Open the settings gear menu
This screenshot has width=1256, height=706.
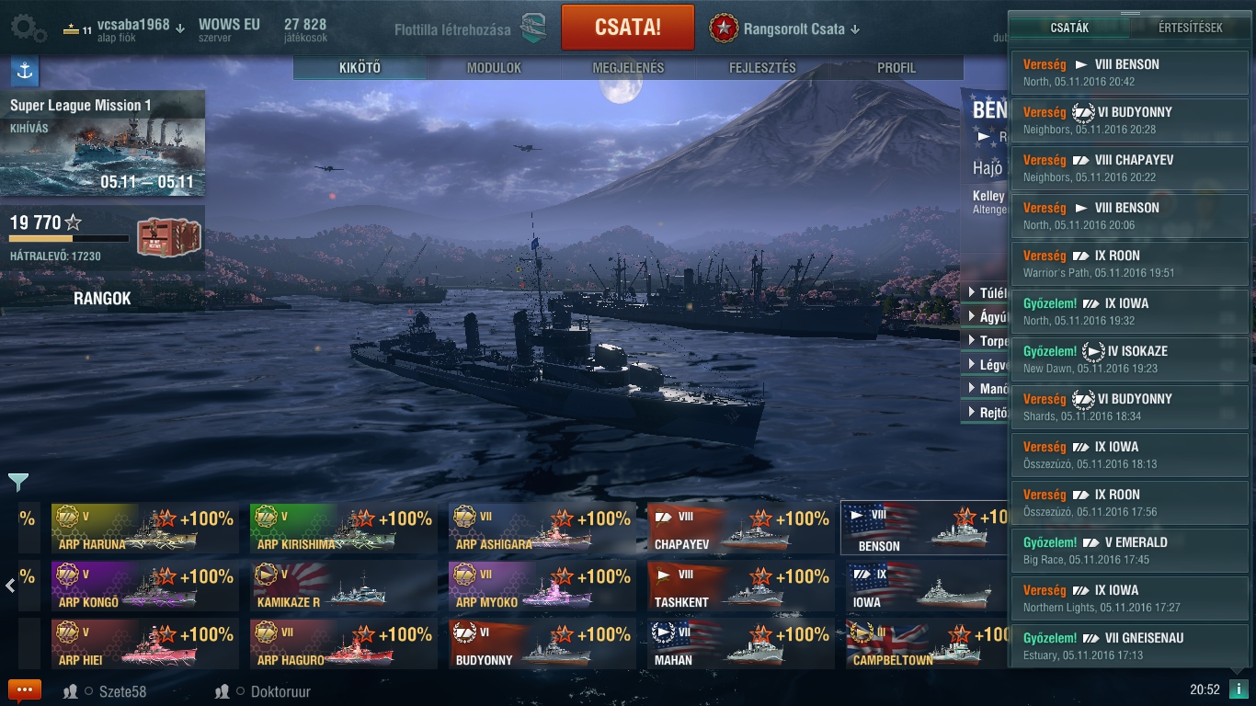[29, 28]
